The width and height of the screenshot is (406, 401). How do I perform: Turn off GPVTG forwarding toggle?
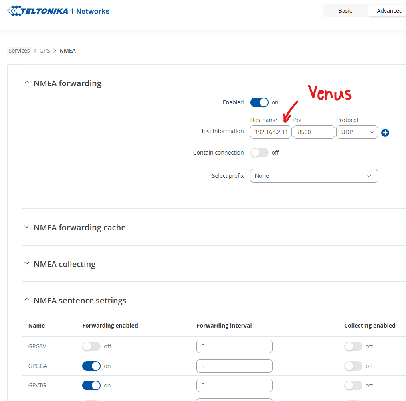91,385
